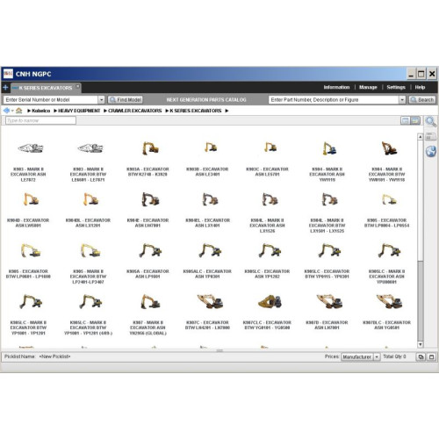Screen dimensions: 439x439
Task: Expand the arrow before HEAVY EQUIPMENT in breadcrumb
Action: pyautogui.click(x=55, y=111)
